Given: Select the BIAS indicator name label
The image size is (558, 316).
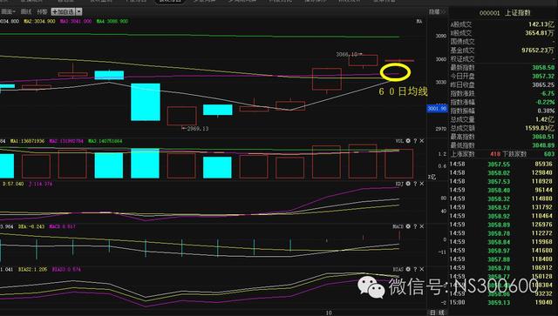Looking at the screenshot, I should pyautogui.click(x=398, y=269).
